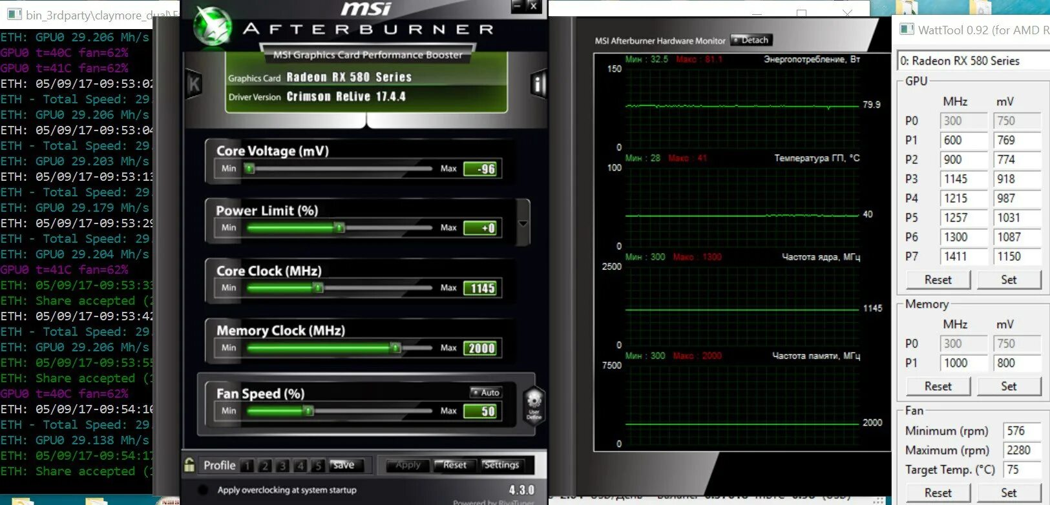
Task: Detach the Afterburner Hardware Monitor
Action: 751,40
